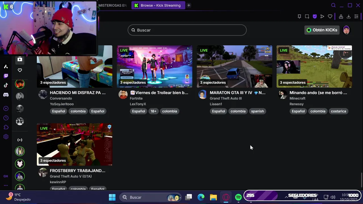The width and height of the screenshot is (363, 204).
Task: Open Extensions from the Opera sidebar
Action: [x=6, y=127]
